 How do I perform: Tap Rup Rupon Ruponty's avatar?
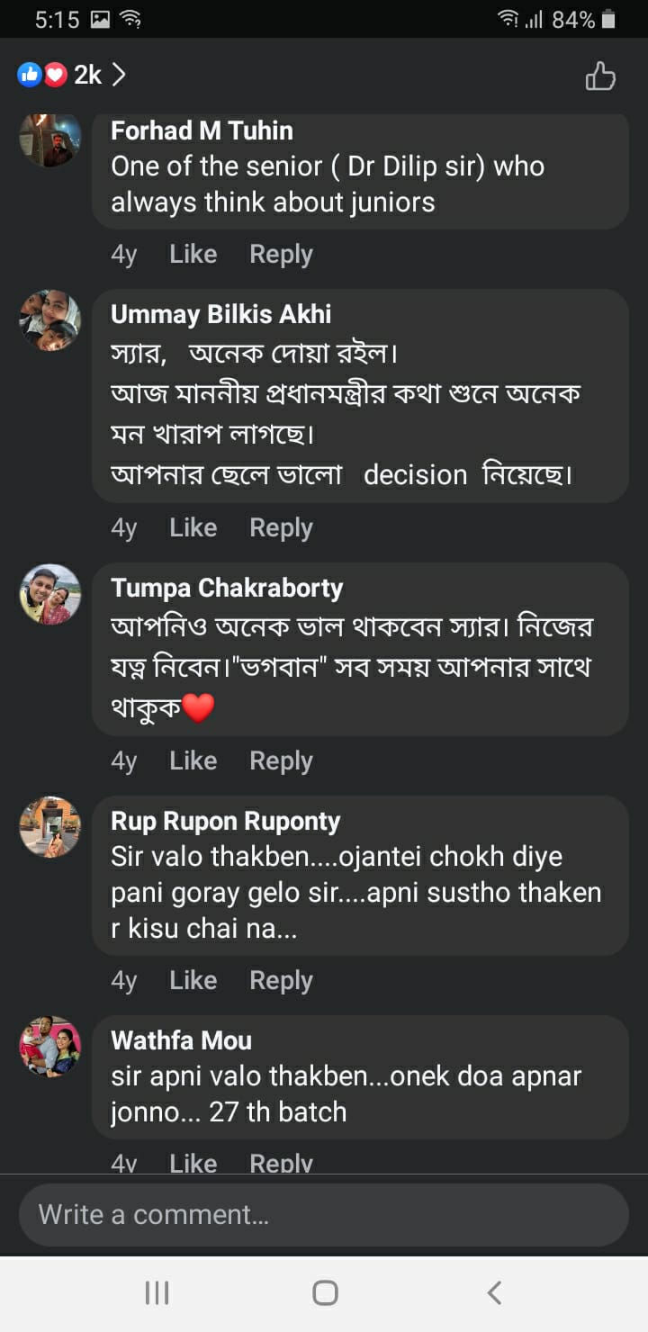coord(50,826)
